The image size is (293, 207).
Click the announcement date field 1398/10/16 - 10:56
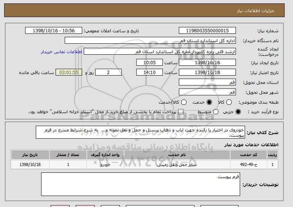(54, 31)
